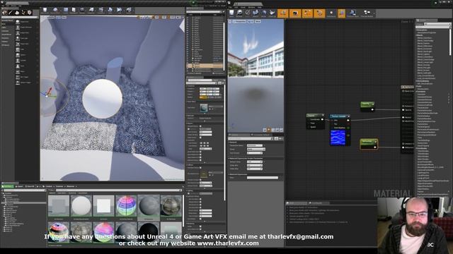Click Apply in the material editor toolbar
This screenshot has height=254, width=453.
point(248,13)
